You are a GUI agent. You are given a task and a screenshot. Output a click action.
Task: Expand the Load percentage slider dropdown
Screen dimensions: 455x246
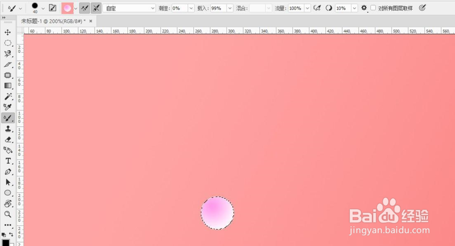pyautogui.click(x=230, y=8)
